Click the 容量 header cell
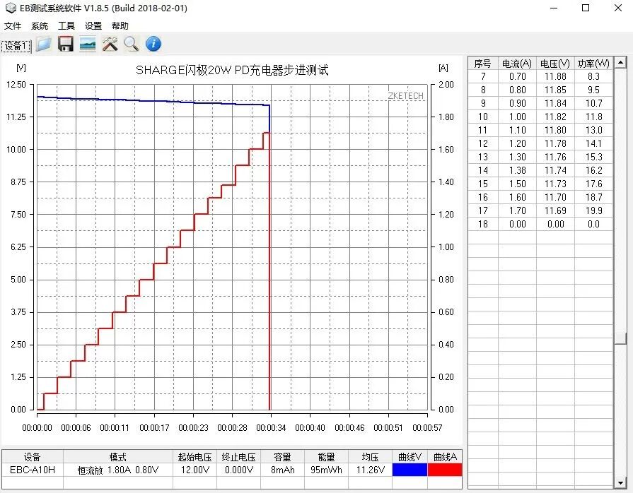This screenshot has height=493, width=633. (x=283, y=457)
